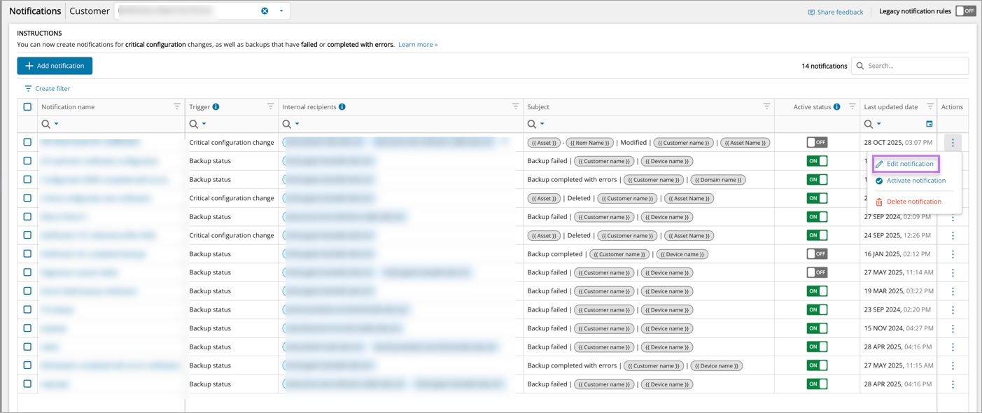Select Delete notification in the context menu
The image size is (982, 413).
click(913, 202)
